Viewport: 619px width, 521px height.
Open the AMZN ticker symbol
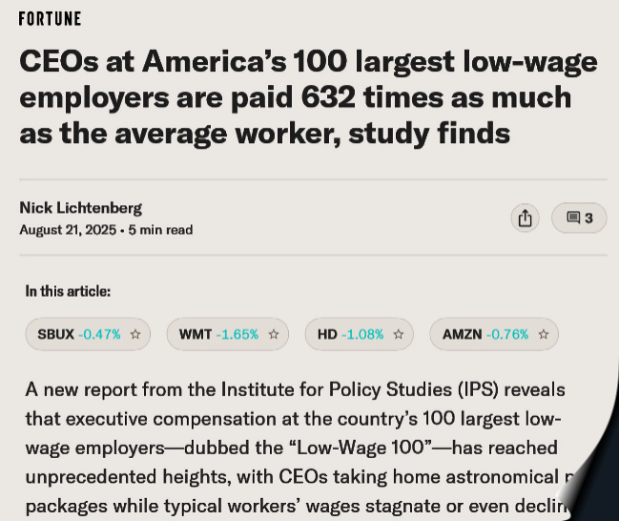[462, 335]
